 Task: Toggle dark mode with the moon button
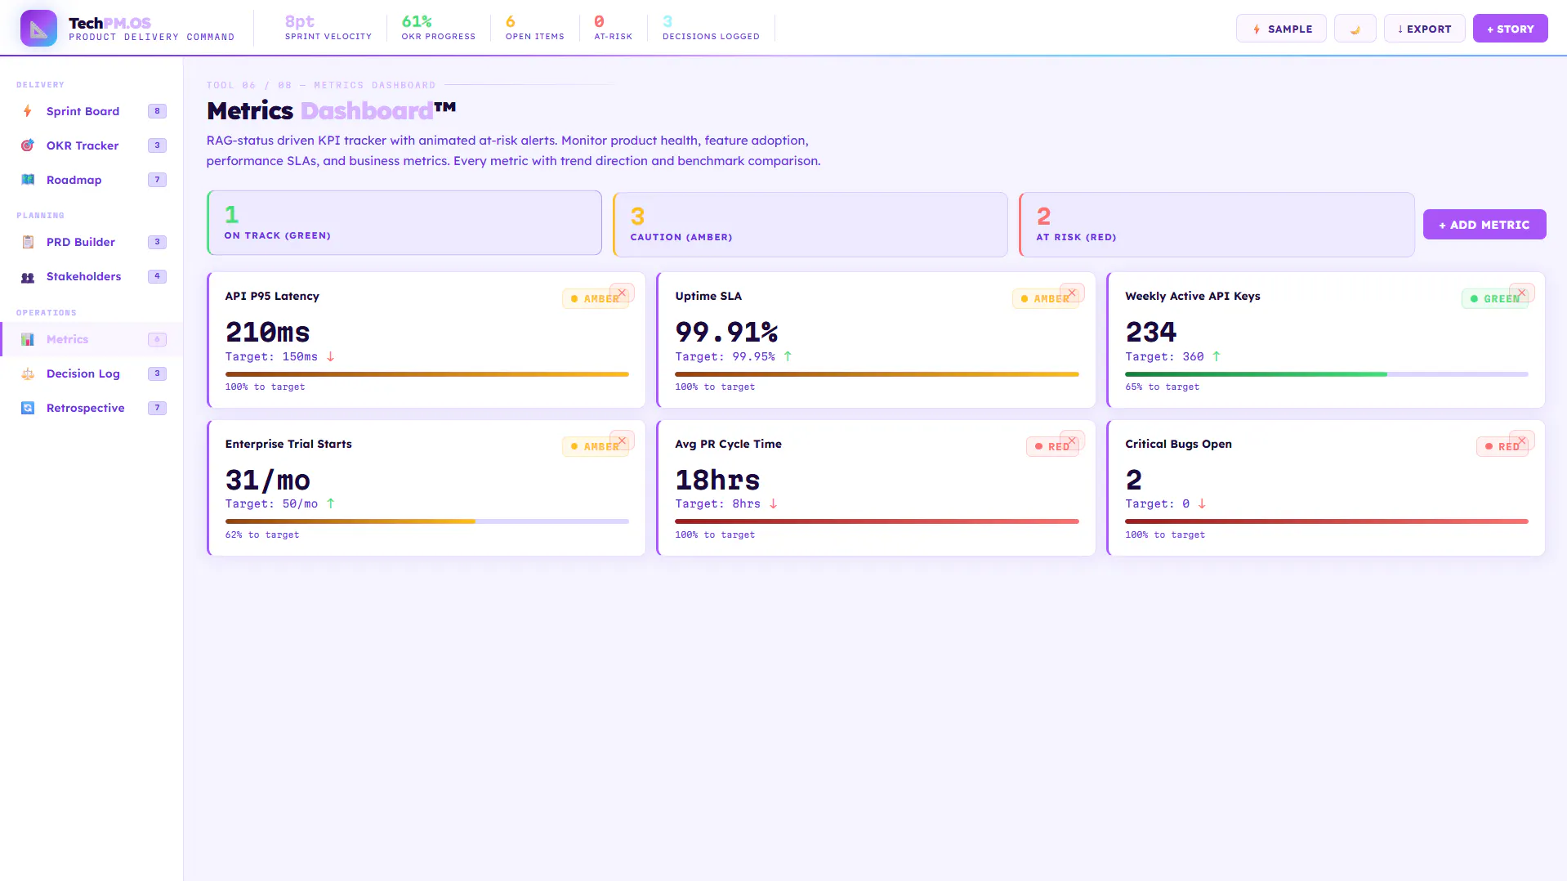[x=1355, y=29]
